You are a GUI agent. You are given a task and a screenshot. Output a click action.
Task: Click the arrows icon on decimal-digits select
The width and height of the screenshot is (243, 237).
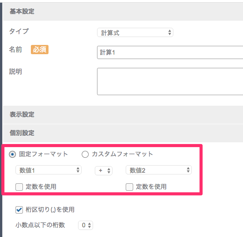click(90, 225)
